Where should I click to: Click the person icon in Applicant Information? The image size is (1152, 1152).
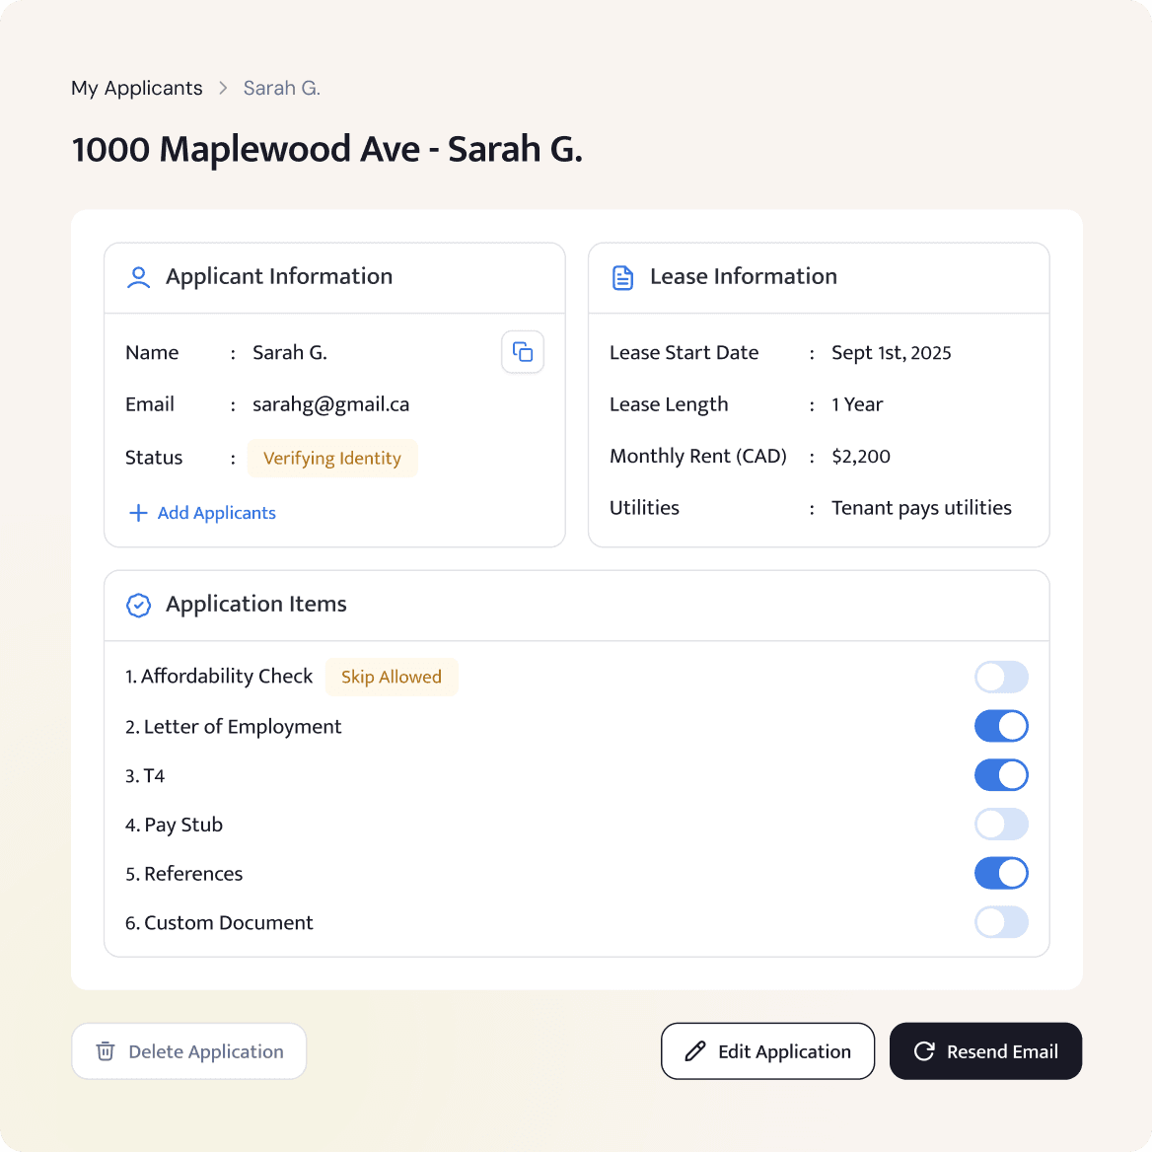[x=139, y=277]
